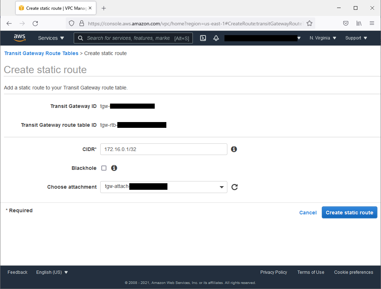Image resolution: width=381 pixels, height=289 pixels.
Task: Click into the CIDR input field
Action: 163,149
